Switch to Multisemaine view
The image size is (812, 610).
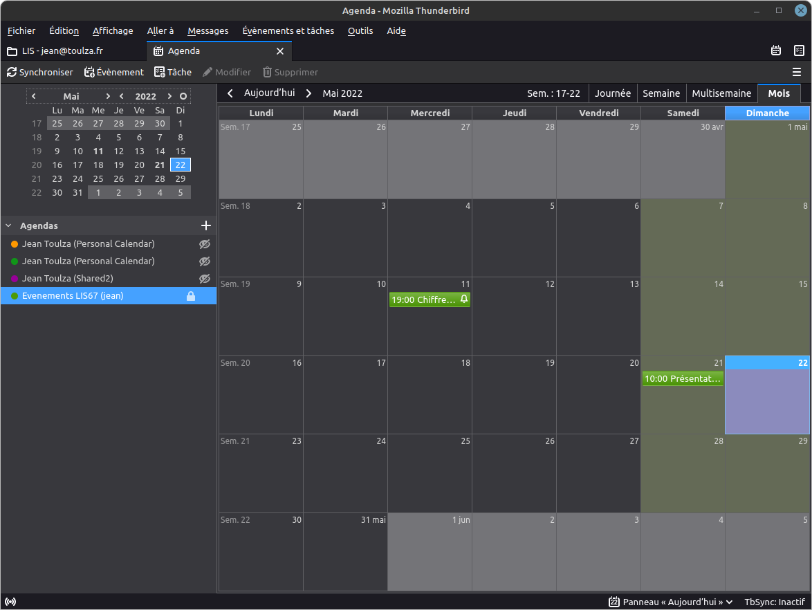tap(721, 93)
